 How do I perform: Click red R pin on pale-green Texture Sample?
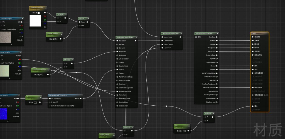coord(20,59)
